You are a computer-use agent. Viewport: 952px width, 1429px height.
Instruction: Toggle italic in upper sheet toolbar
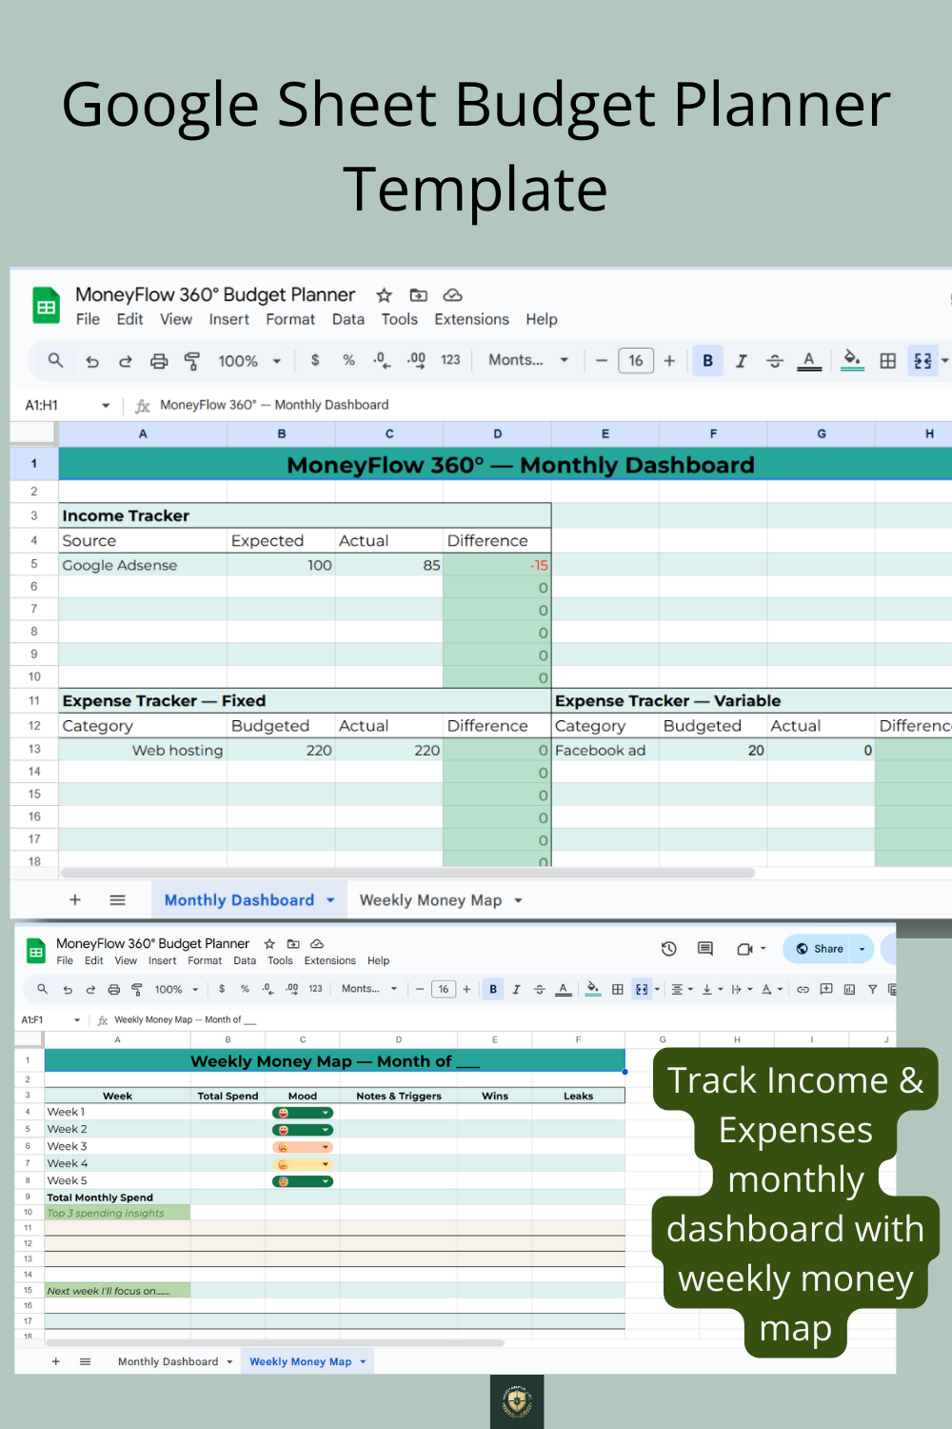(741, 360)
